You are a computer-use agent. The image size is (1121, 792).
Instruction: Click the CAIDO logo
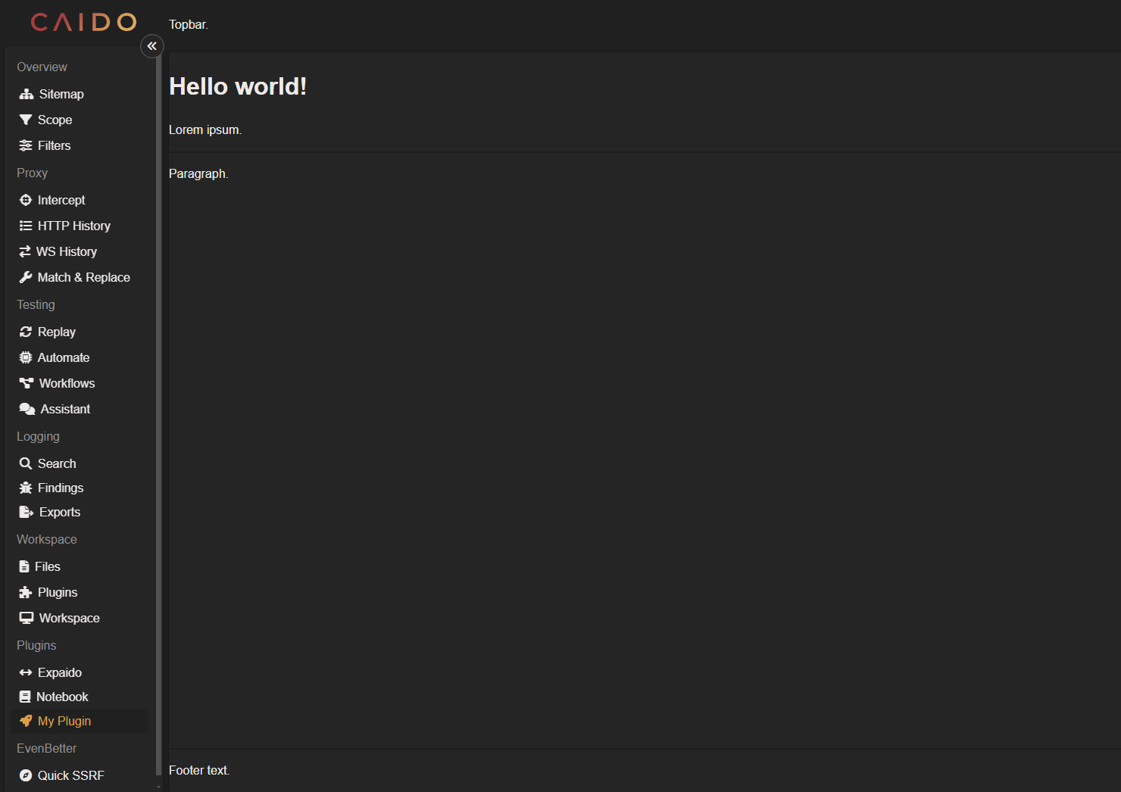[x=83, y=22]
